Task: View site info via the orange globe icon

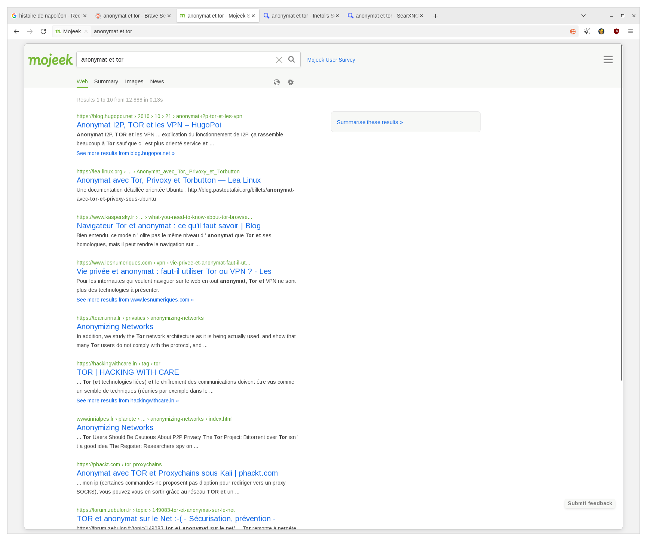Action: [x=572, y=31]
